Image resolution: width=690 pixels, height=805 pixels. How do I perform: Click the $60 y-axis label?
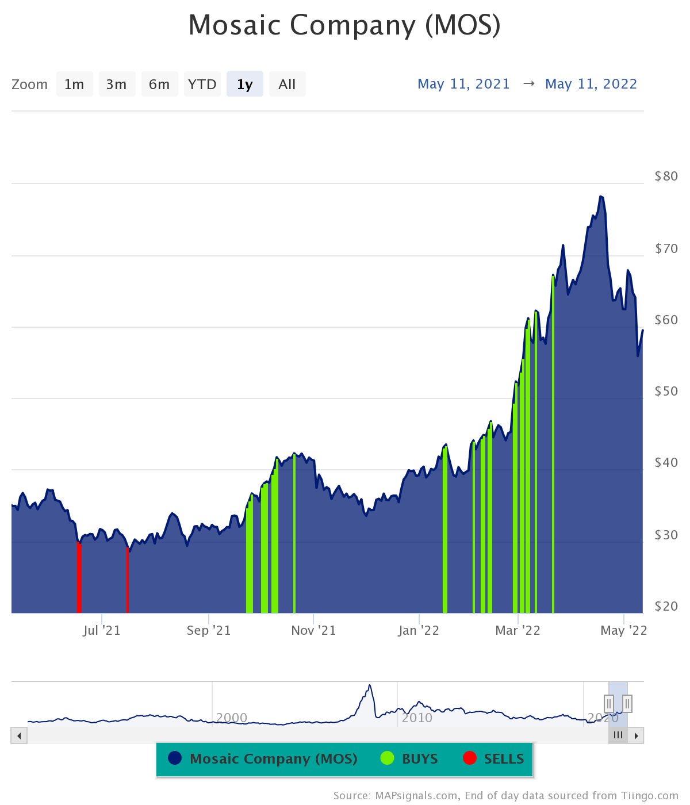point(666,320)
